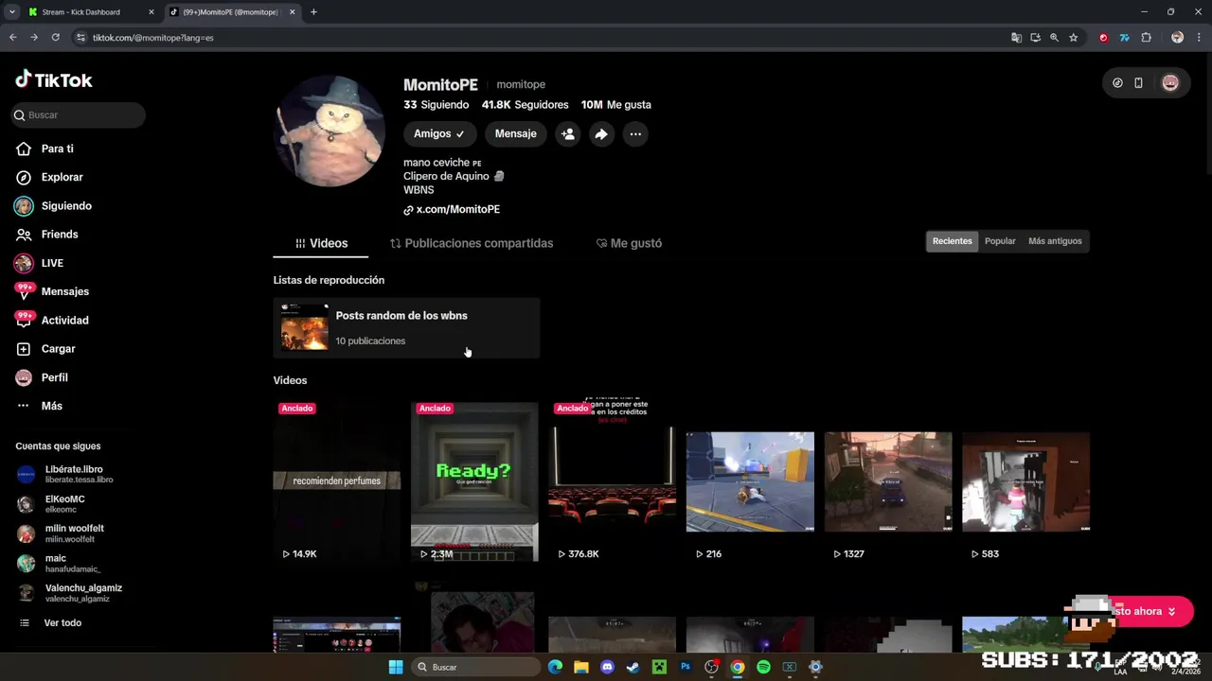Open the TikTok account avatar menu

1170,83
